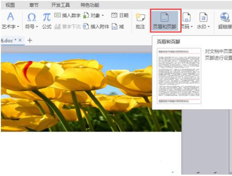Click the 符号 Omega symbol icon
The image size is (232, 176).
31,17
